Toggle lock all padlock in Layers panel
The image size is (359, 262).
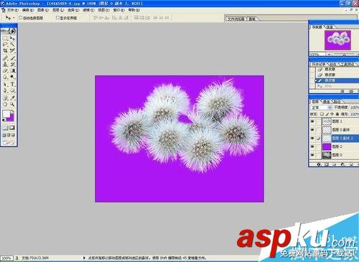337,114
